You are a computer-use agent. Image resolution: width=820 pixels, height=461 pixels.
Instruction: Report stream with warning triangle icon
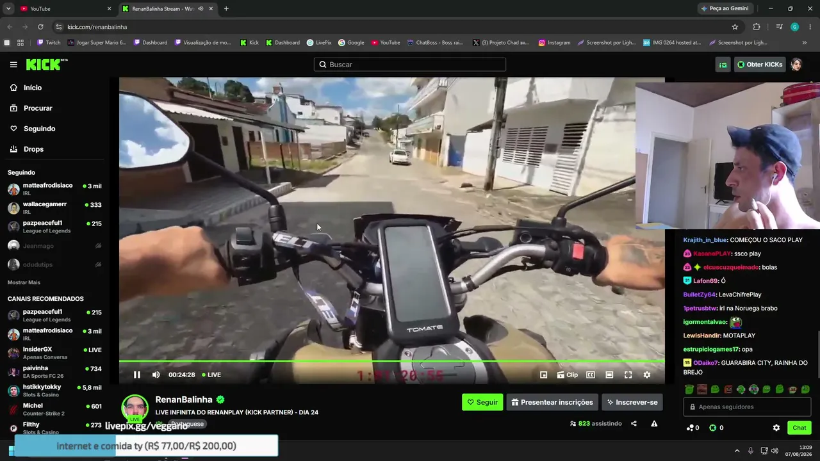654,423
